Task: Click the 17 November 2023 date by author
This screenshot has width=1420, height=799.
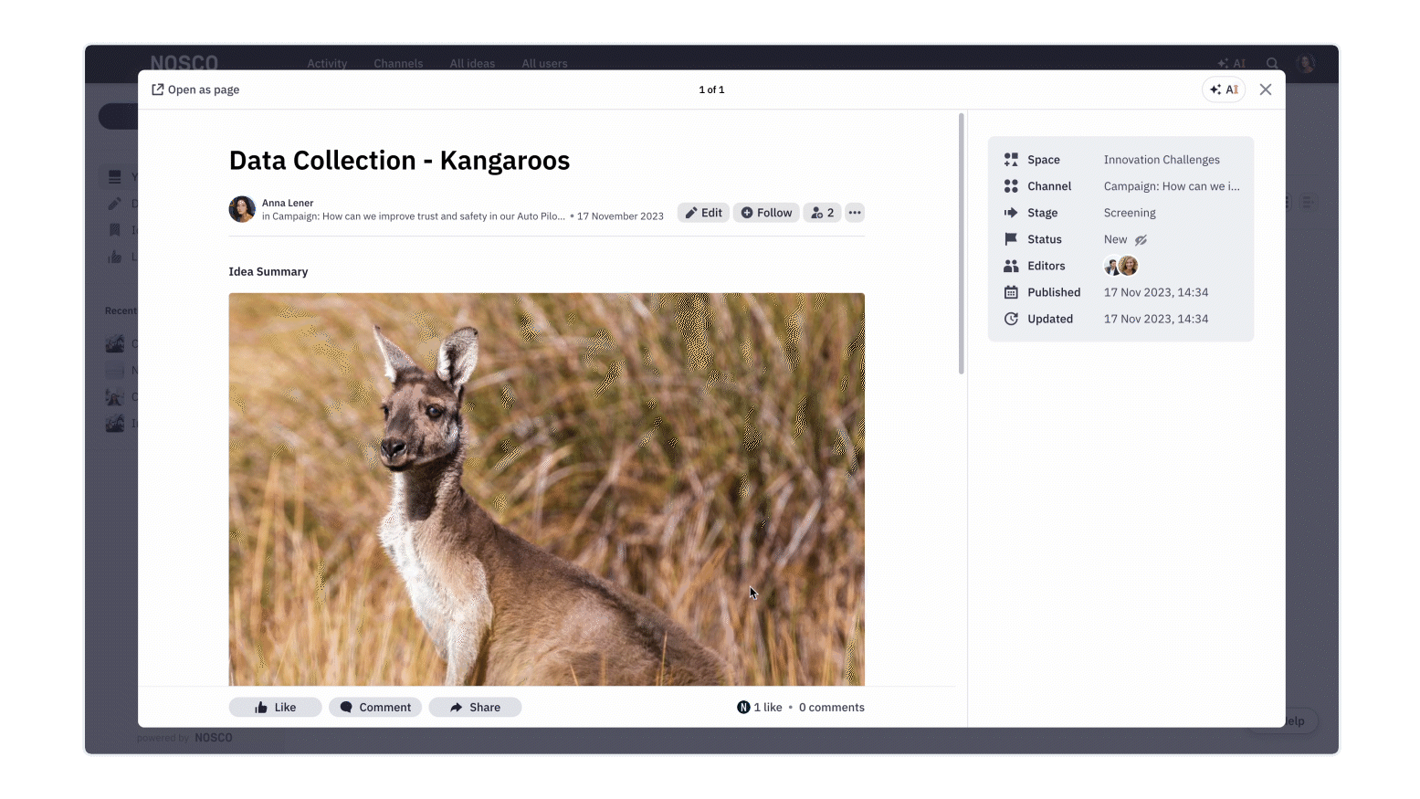Action: tap(620, 216)
